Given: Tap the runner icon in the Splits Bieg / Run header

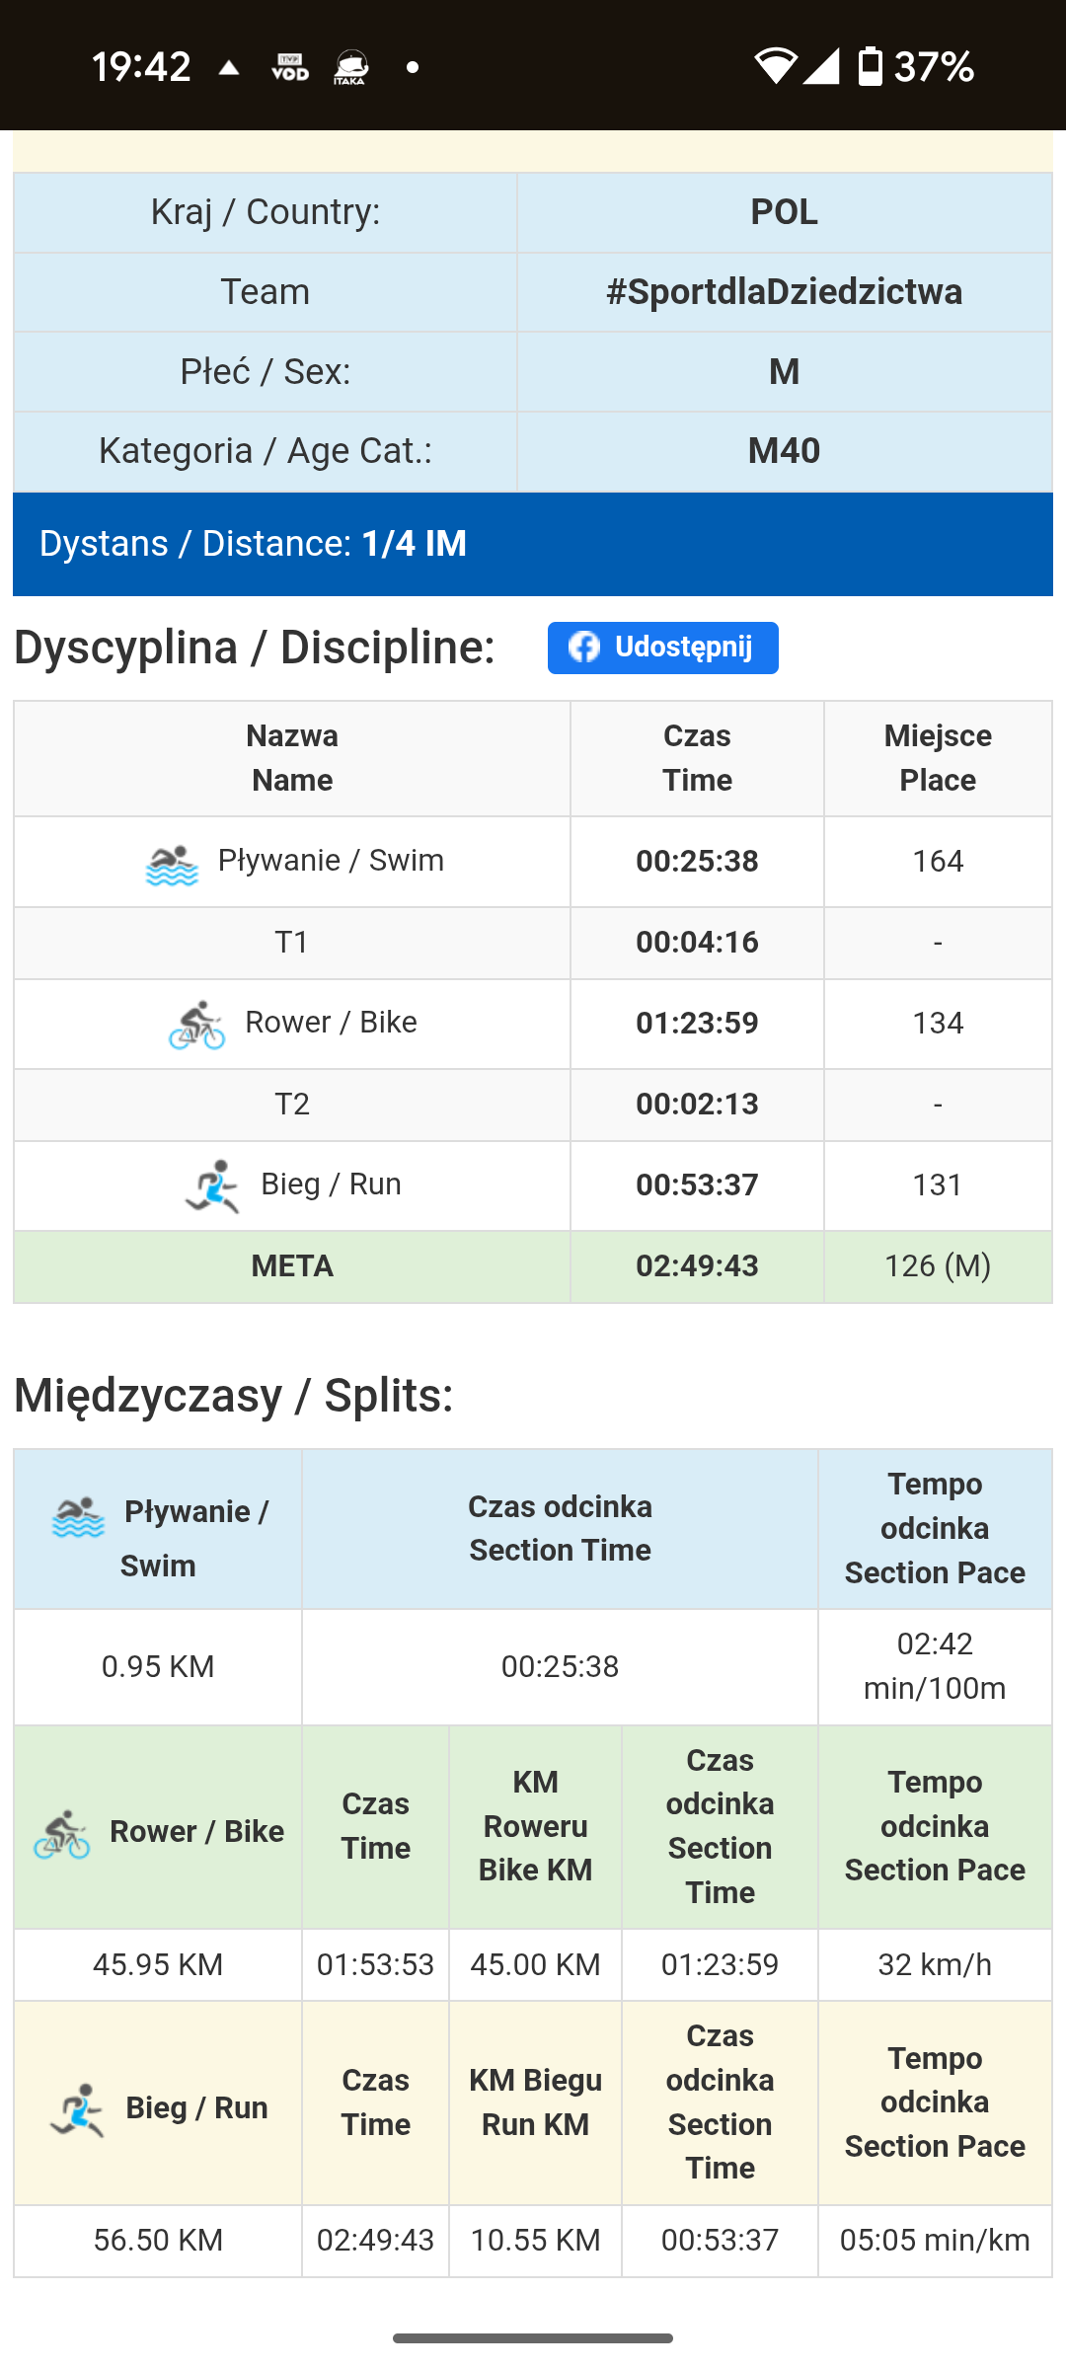Looking at the screenshot, I should tap(77, 2110).
